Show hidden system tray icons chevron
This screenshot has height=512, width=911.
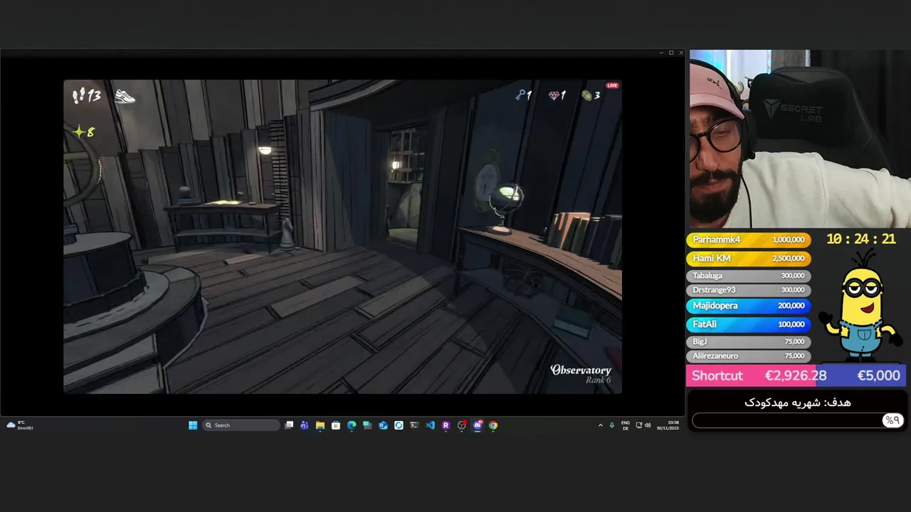click(600, 425)
